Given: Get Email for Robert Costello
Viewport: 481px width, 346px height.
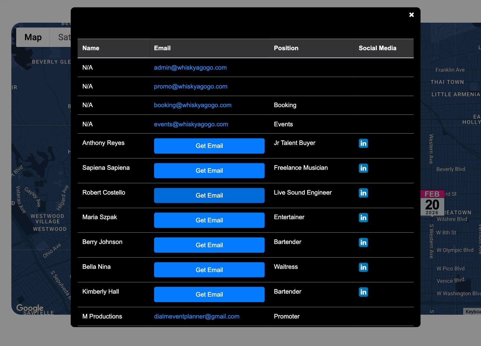Looking at the screenshot, I should [x=209, y=195].
